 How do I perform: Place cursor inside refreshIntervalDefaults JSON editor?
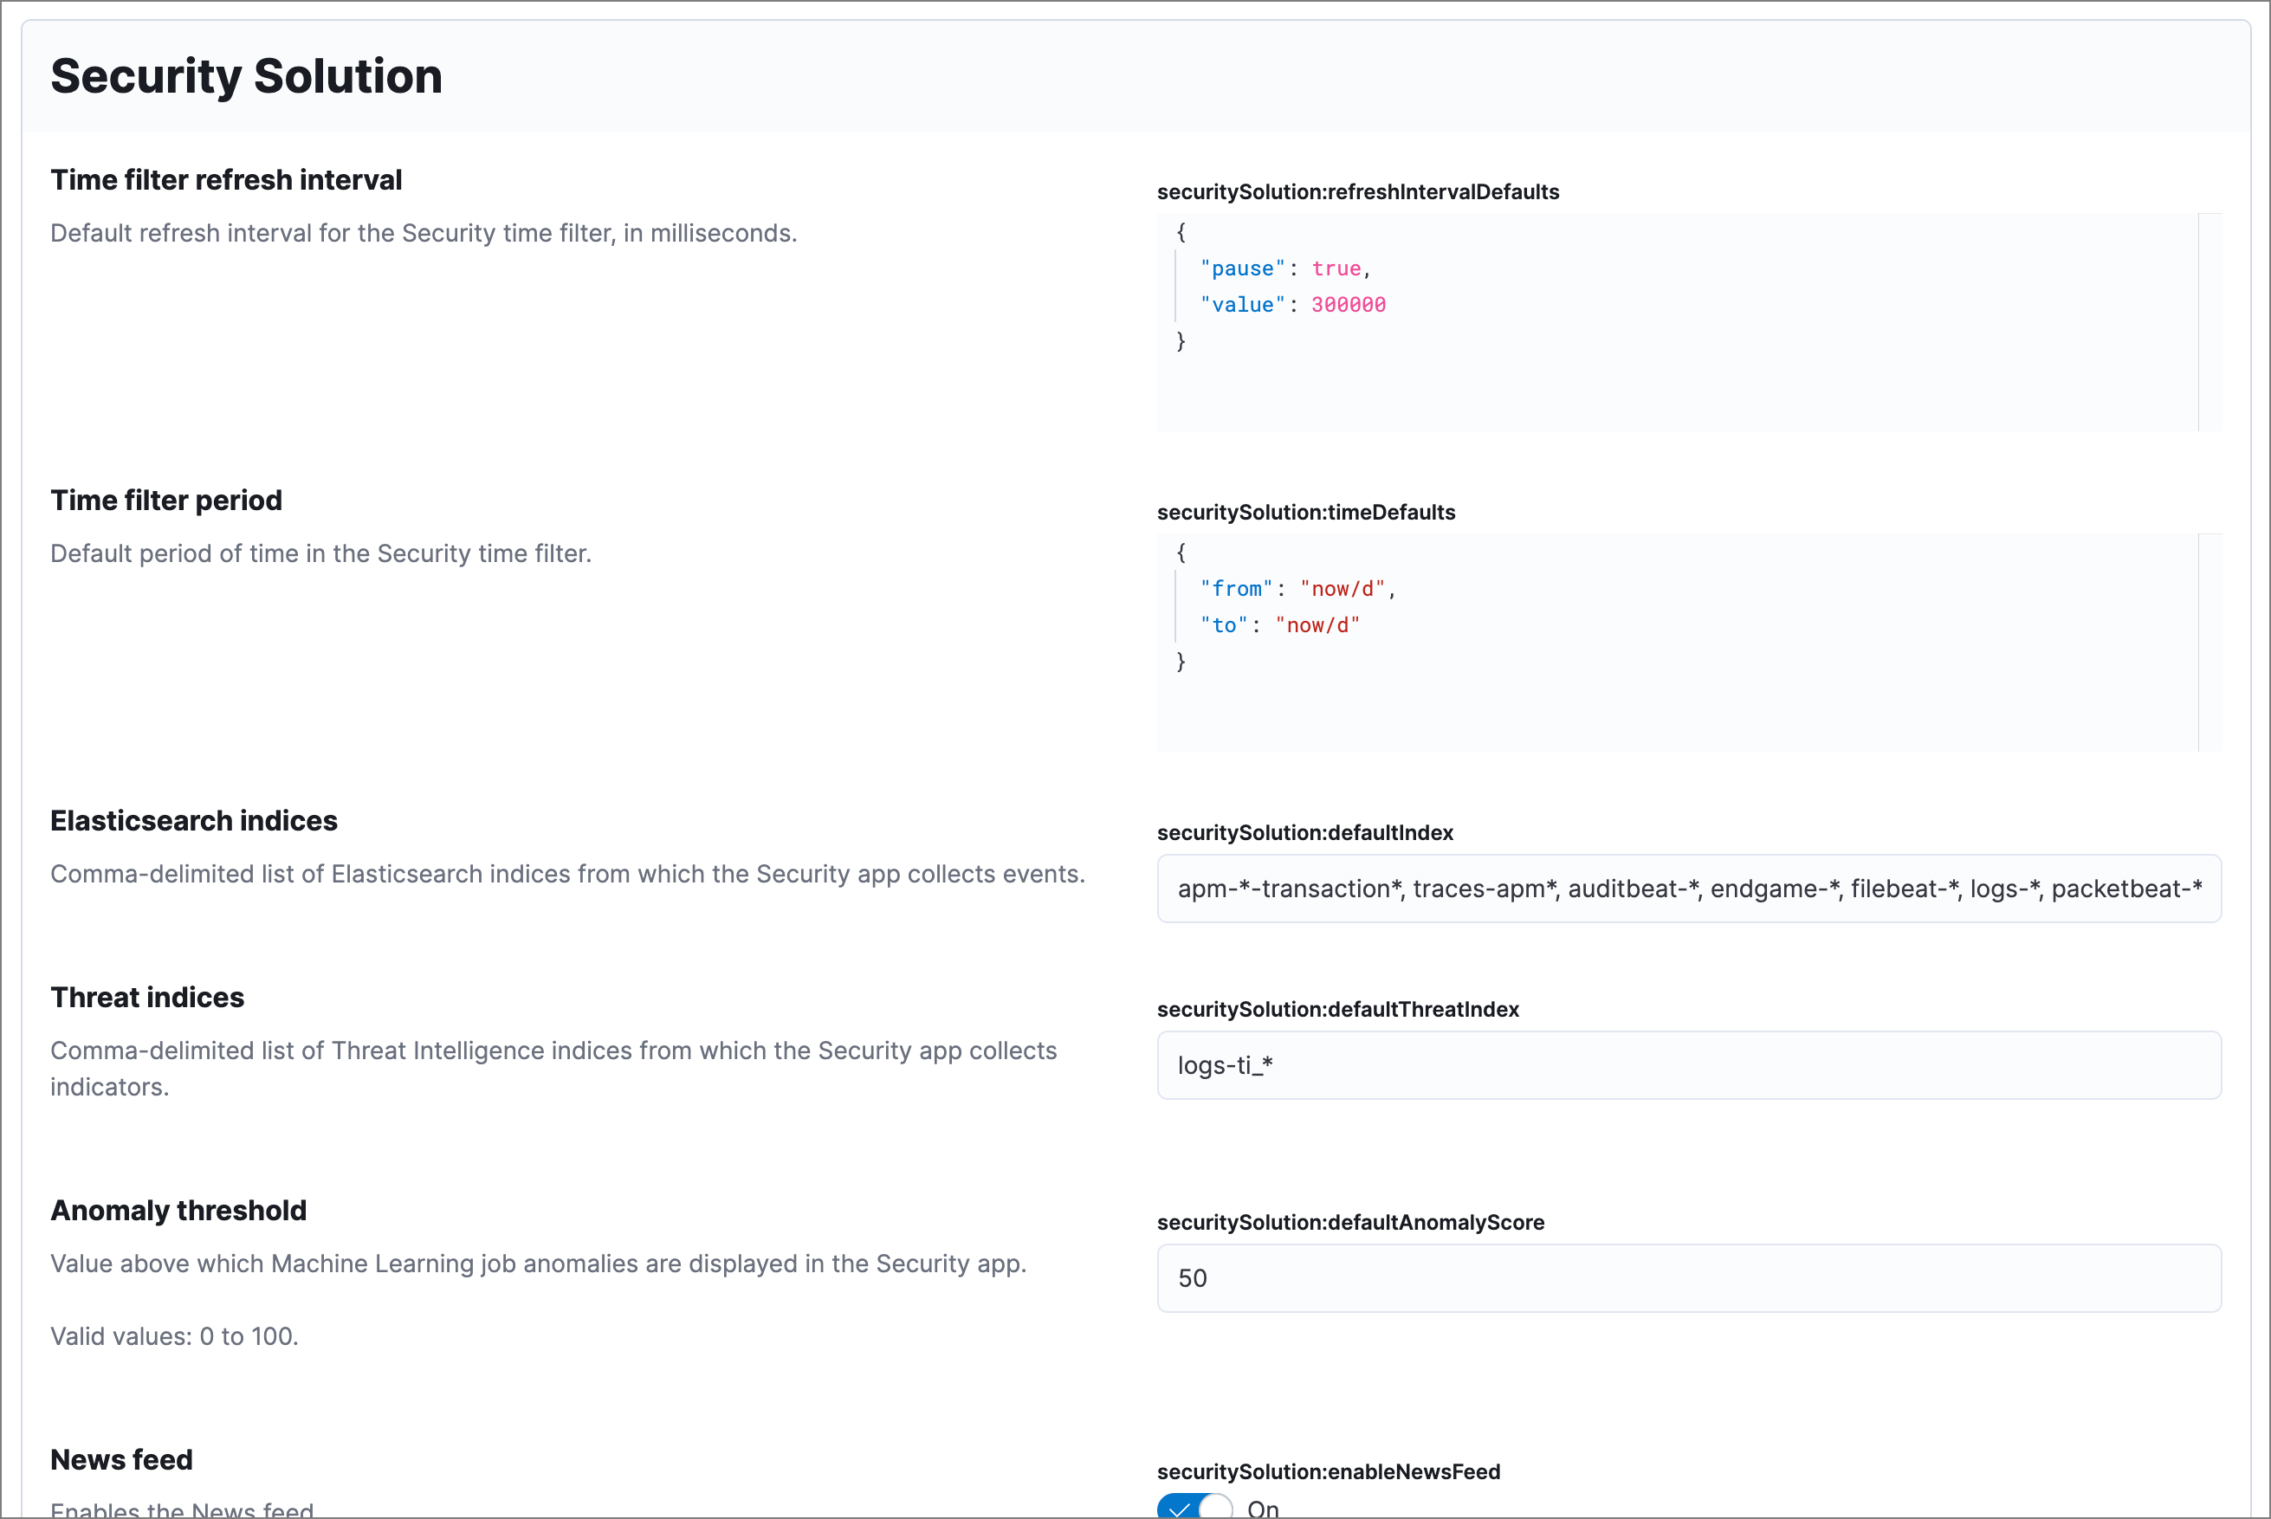[x=1647, y=320]
